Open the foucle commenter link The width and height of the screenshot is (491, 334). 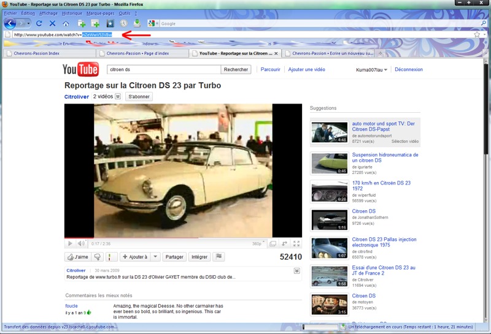click(x=71, y=306)
